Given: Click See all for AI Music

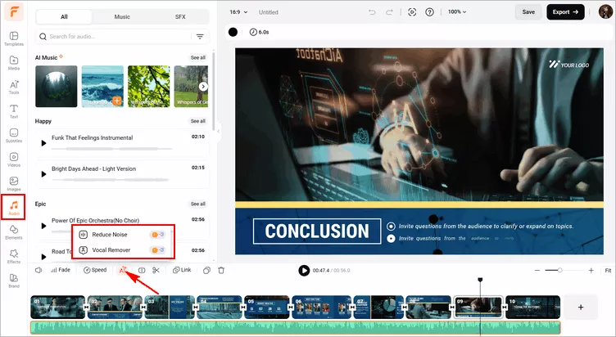Looking at the screenshot, I should coord(198,58).
